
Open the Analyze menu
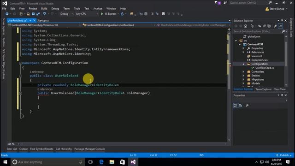(98, 9)
